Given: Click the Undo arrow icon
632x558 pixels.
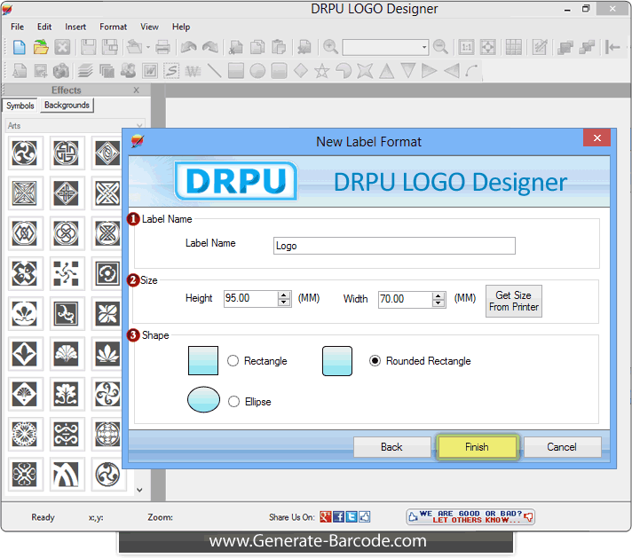Looking at the screenshot, I should click(x=189, y=47).
